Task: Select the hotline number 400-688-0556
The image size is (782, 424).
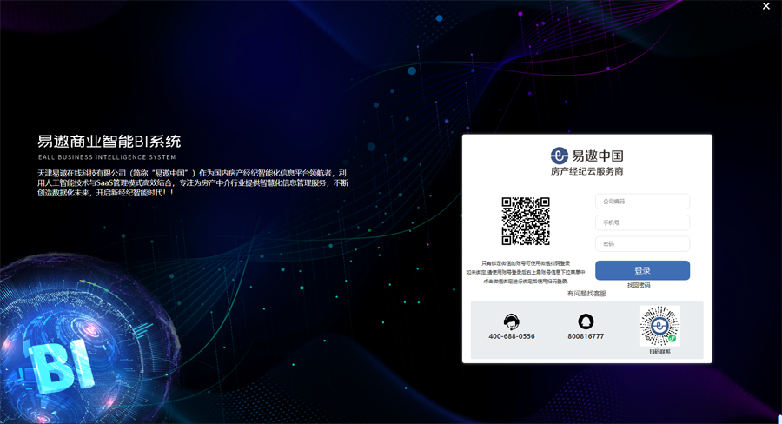Action: coord(512,336)
